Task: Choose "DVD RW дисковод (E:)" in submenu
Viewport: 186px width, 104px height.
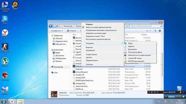Action: click(x=140, y=61)
